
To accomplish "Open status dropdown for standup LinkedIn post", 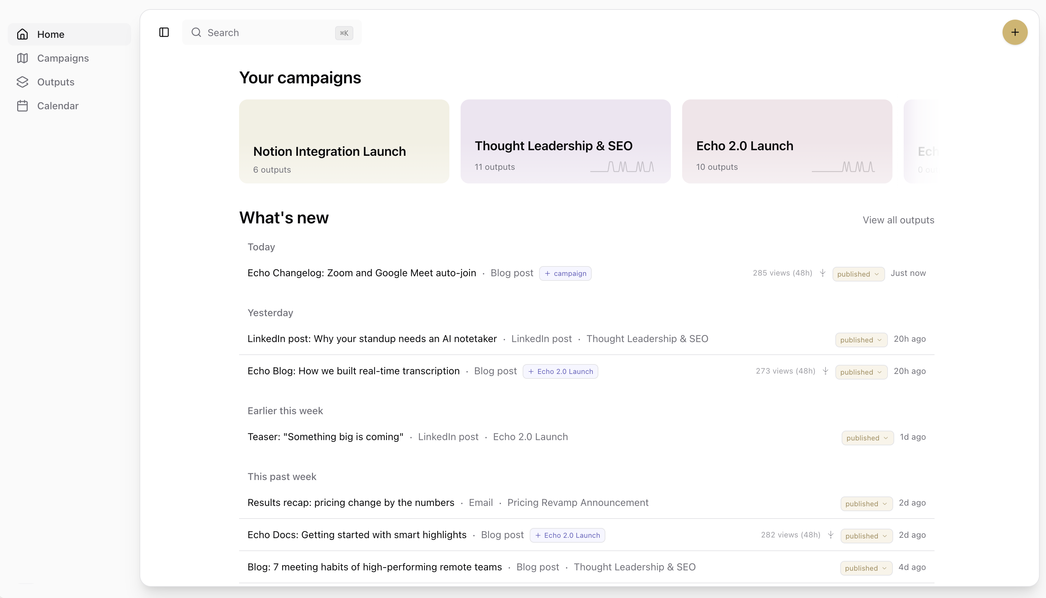I will (x=861, y=340).
